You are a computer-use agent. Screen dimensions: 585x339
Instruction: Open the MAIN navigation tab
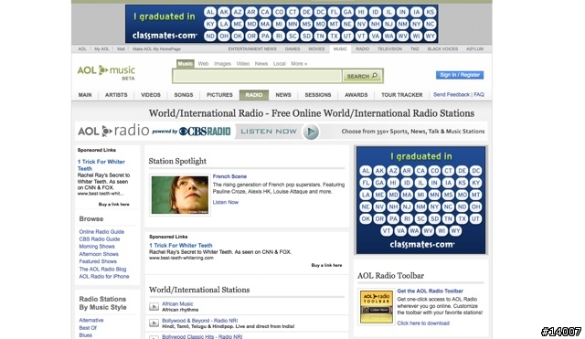[85, 95]
